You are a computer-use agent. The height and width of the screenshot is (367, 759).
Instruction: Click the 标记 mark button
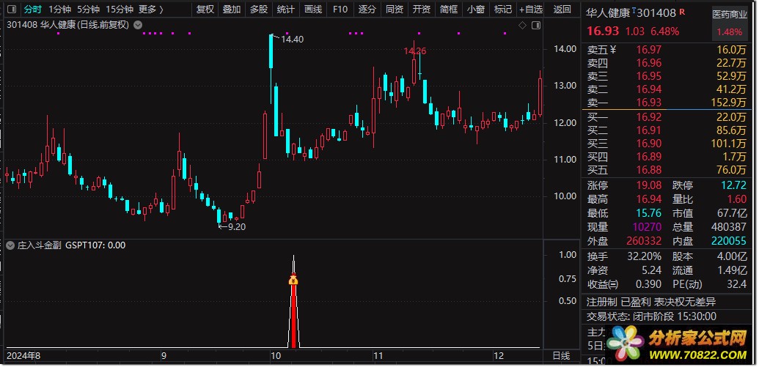coord(503,10)
